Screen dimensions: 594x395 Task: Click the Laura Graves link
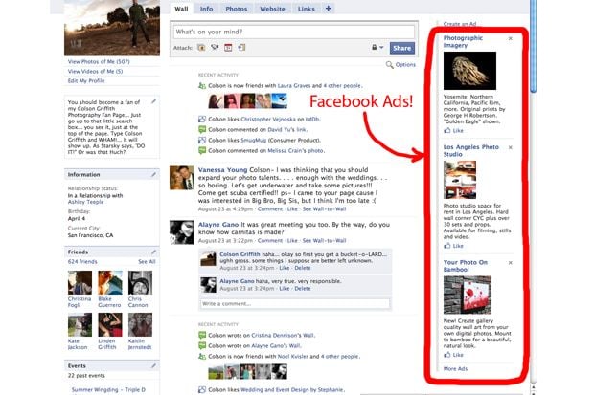(294, 86)
